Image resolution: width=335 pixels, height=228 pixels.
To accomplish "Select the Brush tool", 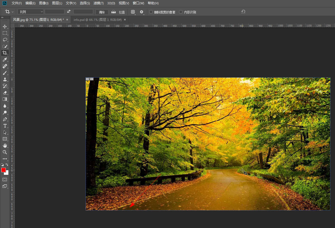I will tap(5, 73).
